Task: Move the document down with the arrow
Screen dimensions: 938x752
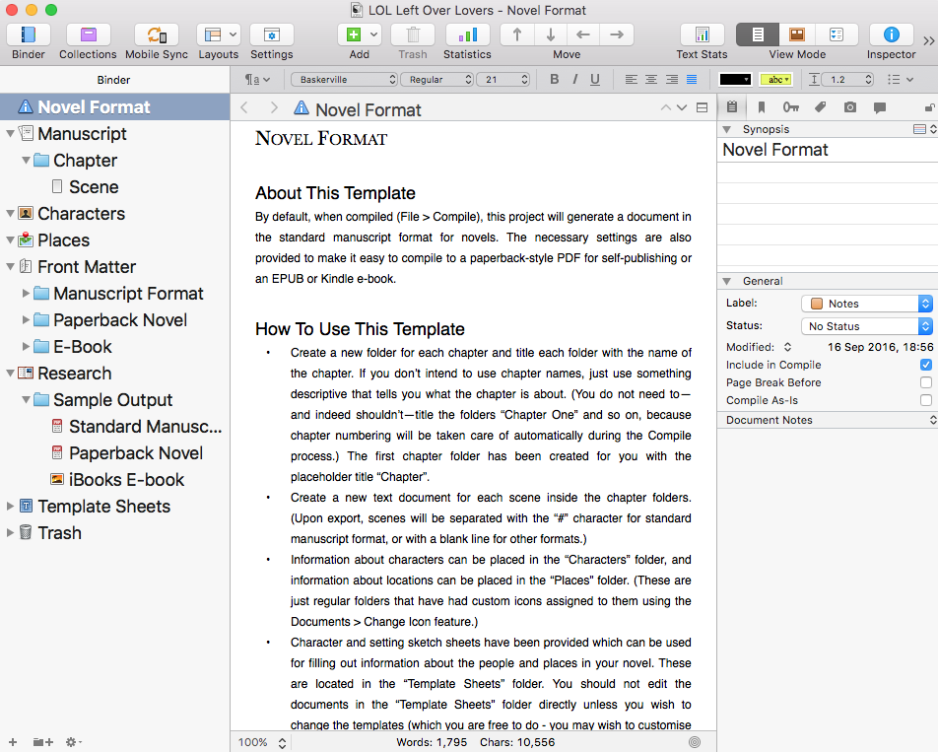Action: tap(551, 35)
